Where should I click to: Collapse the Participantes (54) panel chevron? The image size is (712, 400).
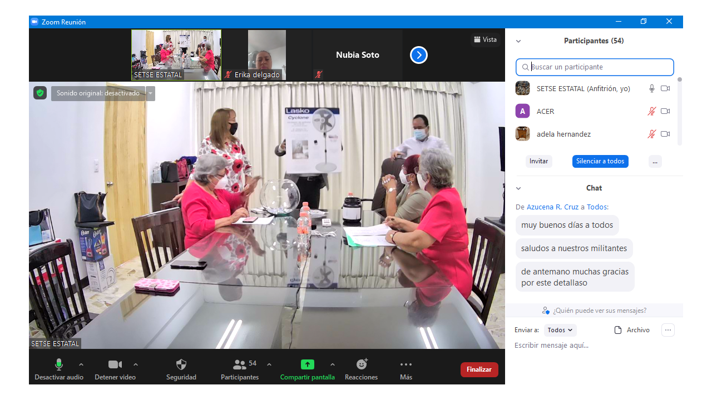518,41
